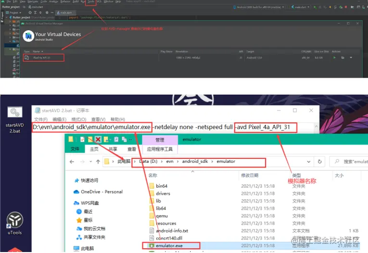Screen dimensions: 368x253
Task: Click android_sdk in the address bar breadcrumb
Action: (195, 161)
